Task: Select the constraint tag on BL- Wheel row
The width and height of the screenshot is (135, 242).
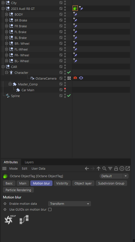Action: point(75,61)
